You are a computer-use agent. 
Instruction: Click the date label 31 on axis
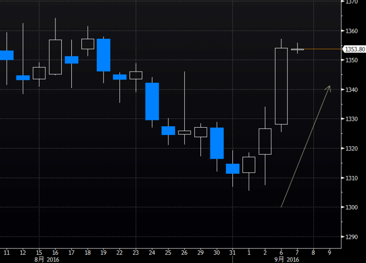coord(232,253)
